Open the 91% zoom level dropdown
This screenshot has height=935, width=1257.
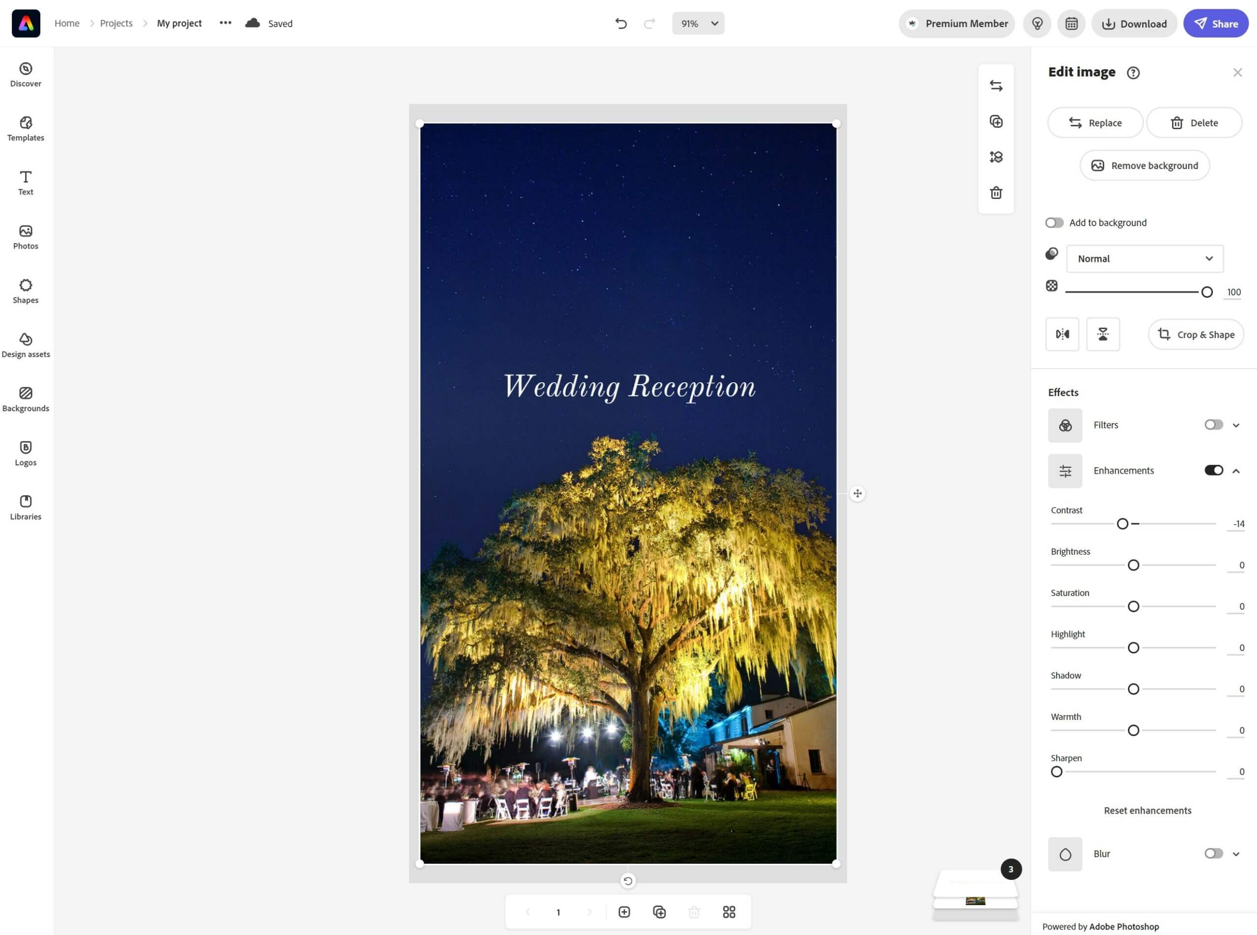698,23
